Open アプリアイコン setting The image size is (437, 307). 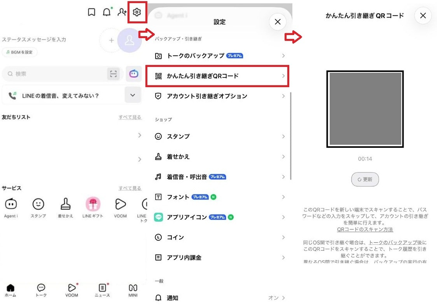point(220,217)
